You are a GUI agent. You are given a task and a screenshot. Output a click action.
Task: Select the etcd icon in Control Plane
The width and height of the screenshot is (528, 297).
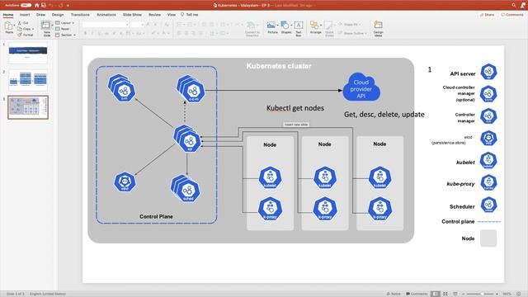click(x=125, y=181)
